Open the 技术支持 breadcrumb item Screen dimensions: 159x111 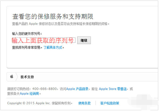point(27,77)
